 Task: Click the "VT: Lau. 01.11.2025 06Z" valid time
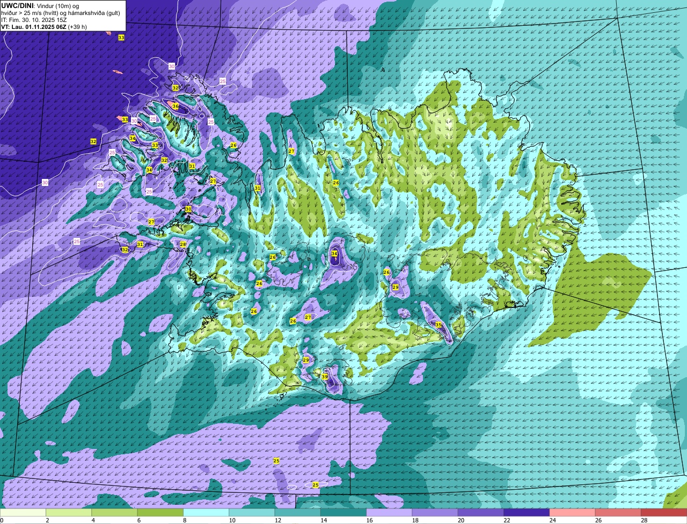tap(33, 27)
